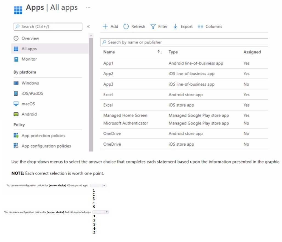Open Excel Android store app row
Image resolution: width=282 pixels, height=242 pixels.
coord(184,95)
